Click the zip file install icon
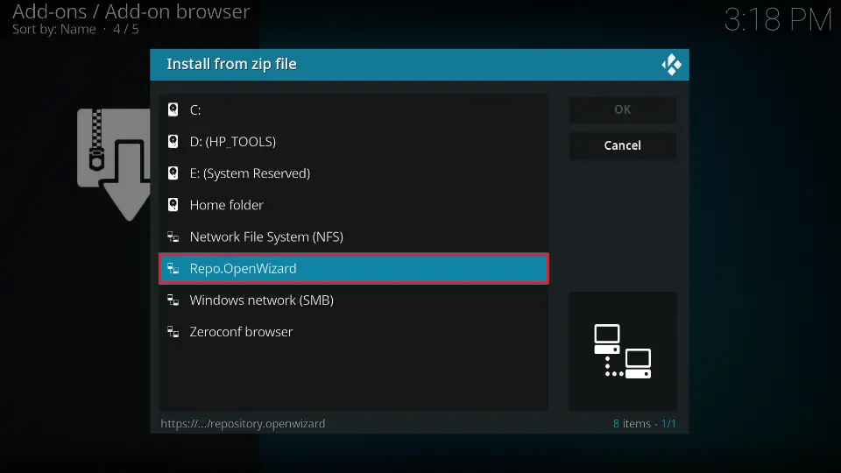The width and height of the screenshot is (841, 473). pyautogui.click(x=114, y=164)
